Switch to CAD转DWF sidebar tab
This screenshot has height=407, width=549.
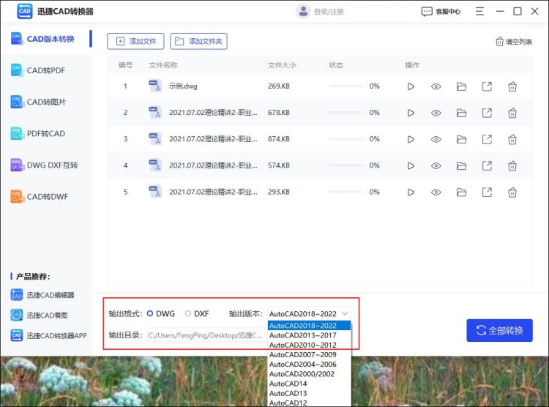(46, 196)
